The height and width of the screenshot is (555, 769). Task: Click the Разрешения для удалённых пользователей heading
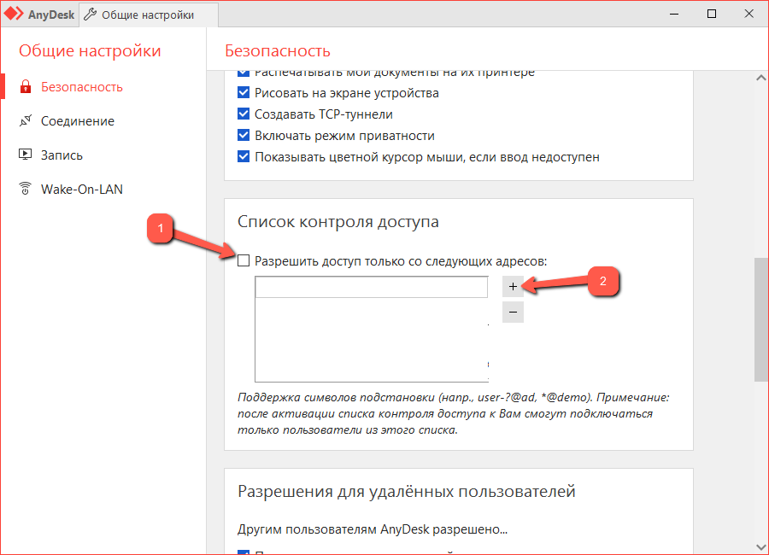tap(406, 491)
